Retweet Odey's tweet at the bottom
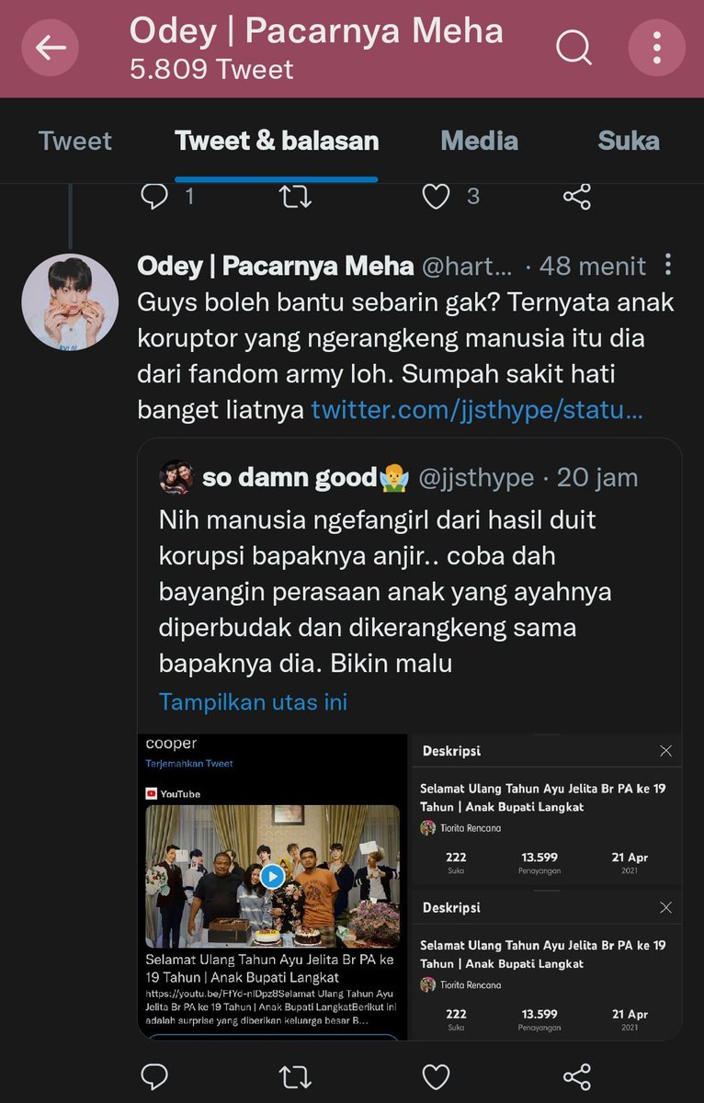This screenshot has height=1103, width=704. click(295, 1076)
